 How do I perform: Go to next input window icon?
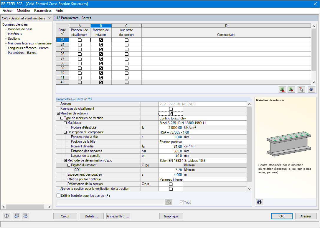[x=25, y=216]
